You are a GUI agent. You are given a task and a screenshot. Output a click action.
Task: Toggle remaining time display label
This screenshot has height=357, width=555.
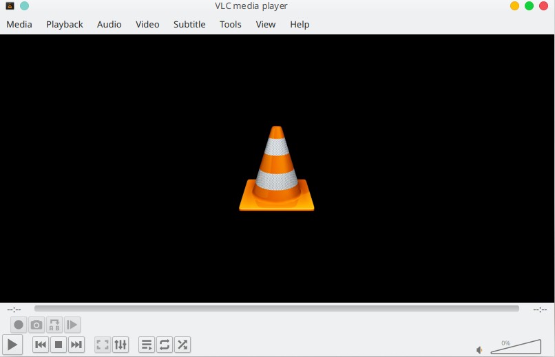pos(540,310)
